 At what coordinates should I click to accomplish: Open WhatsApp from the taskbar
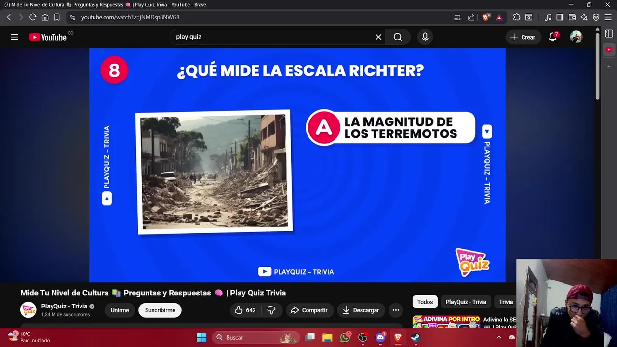[x=345, y=337]
